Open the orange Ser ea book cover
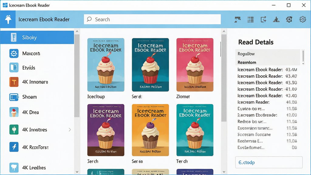This screenshot has height=175, width=311. [x=150, y=130]
